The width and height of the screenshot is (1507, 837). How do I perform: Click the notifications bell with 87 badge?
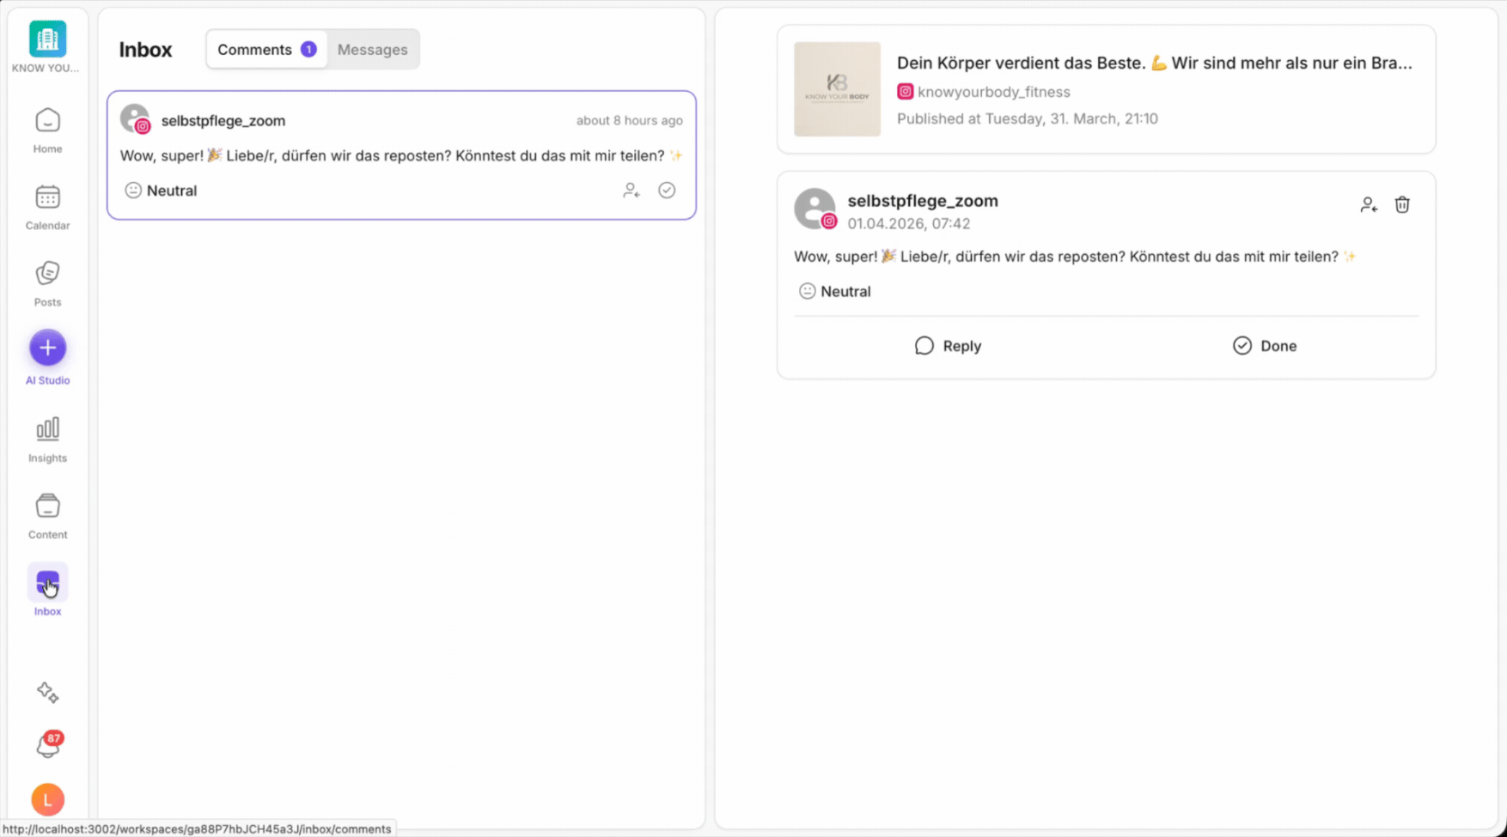tap(47, 746)
